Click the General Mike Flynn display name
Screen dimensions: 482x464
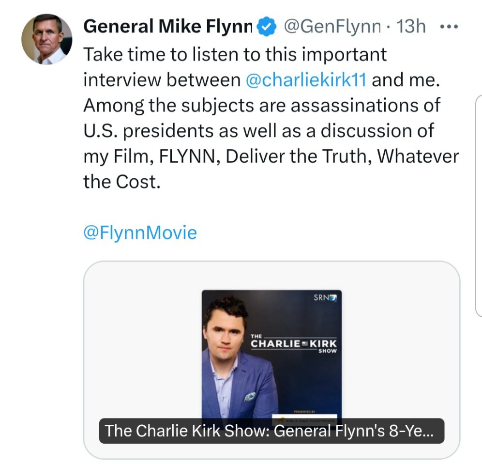(x=168, y=26)
